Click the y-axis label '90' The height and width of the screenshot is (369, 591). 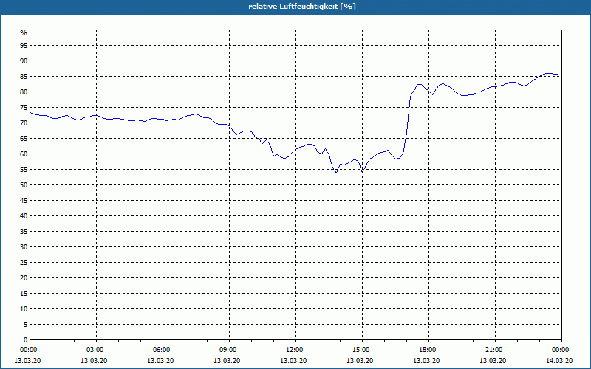pyautogui.click(x=24, y=61)
